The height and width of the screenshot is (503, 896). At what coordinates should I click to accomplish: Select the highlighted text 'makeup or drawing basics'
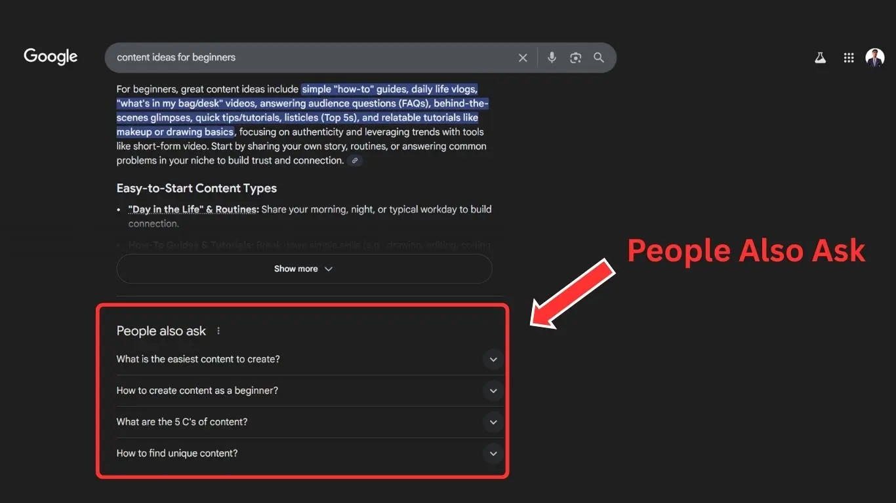point(175,132)
